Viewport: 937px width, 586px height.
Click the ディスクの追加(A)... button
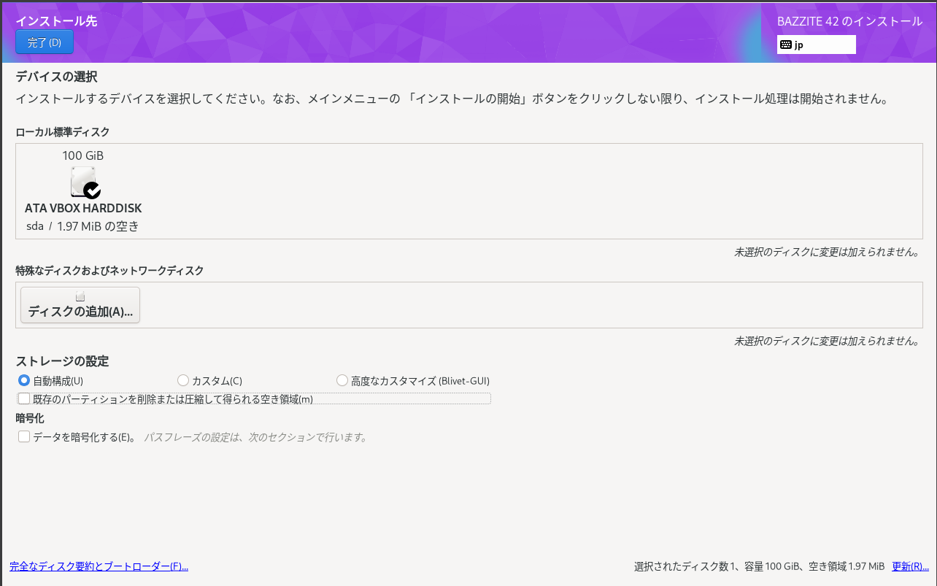click(80, 305)
